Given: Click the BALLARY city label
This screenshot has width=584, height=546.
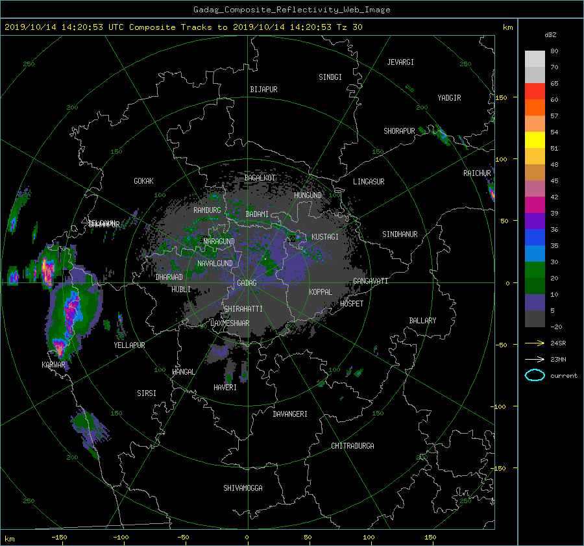Looking at the screenshot, I should [x=422, y=321].
